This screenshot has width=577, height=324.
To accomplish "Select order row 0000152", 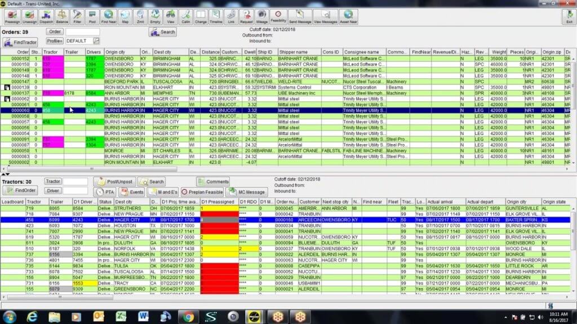I will pyautogui.click(x=286, y=58).
